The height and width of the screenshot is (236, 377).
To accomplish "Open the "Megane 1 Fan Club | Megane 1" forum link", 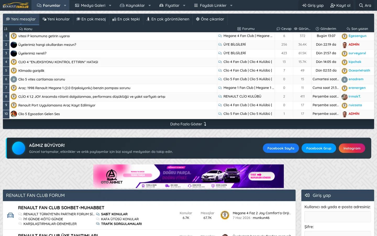I will [249, 88].
